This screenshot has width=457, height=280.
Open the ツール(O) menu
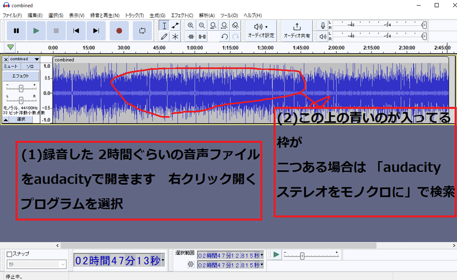pos(229,15)
